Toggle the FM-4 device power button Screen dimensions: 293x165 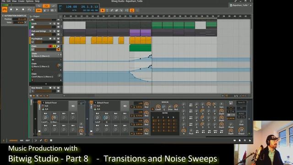tap(91, 102)
